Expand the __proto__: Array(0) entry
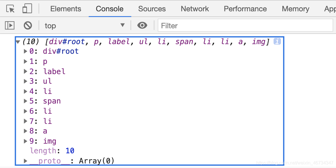The width and height of the screenshot is (336, 168). tap(26, 161)
